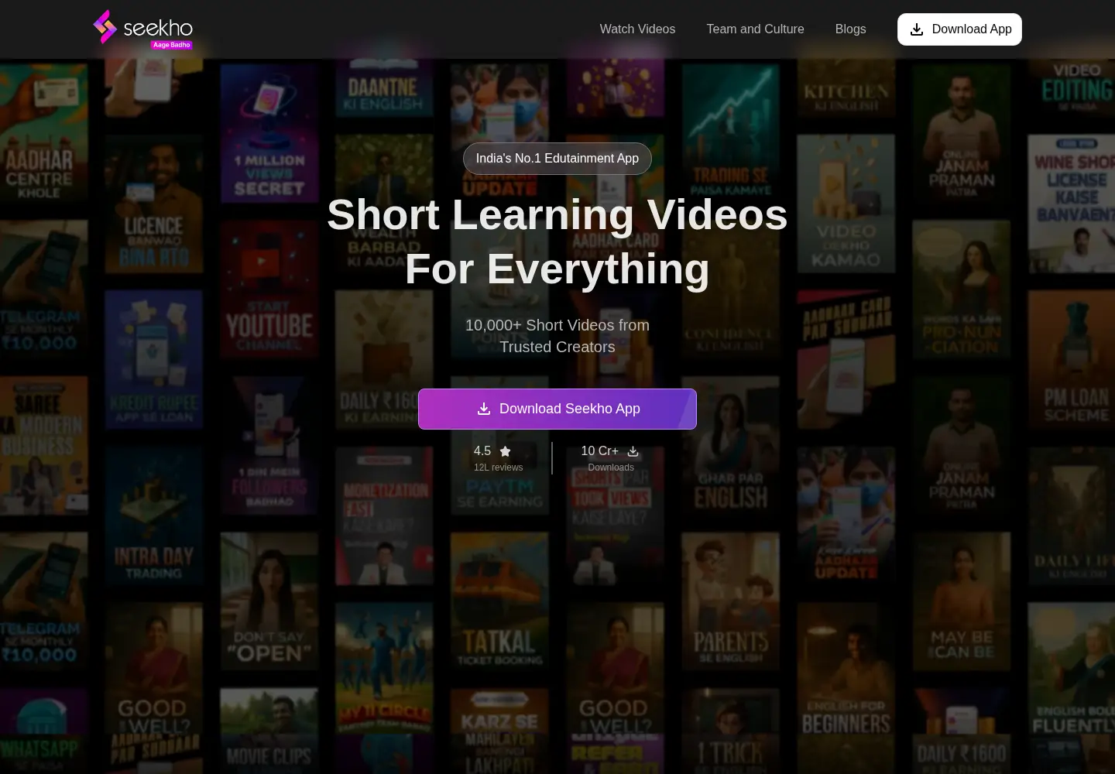Click the "12L reviews" label
This screenshot has height=774, width=1115.
tap(498, 467)
